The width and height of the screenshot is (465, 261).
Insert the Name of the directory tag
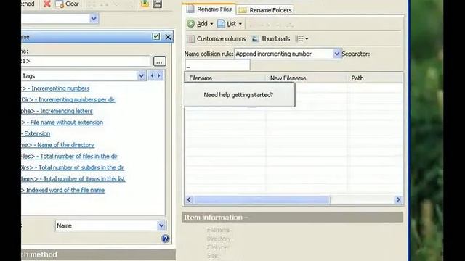(58, 145)
